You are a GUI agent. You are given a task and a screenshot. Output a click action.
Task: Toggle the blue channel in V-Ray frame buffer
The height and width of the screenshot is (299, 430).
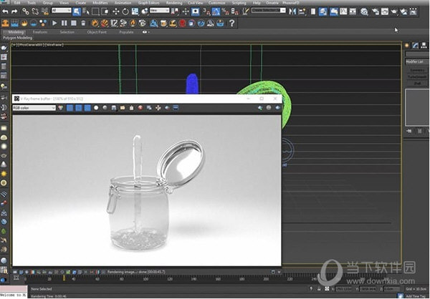87,108
